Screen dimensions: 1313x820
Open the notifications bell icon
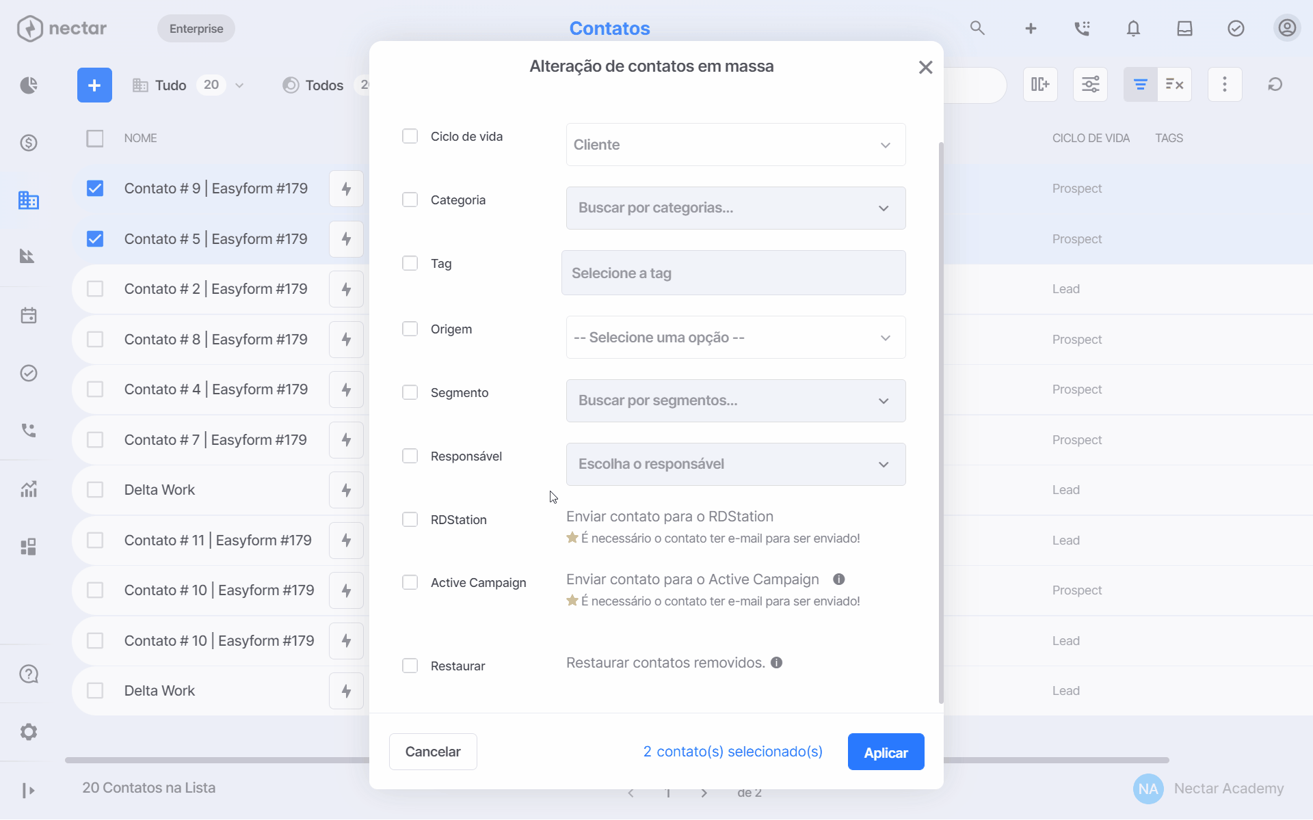point(1133,29)
